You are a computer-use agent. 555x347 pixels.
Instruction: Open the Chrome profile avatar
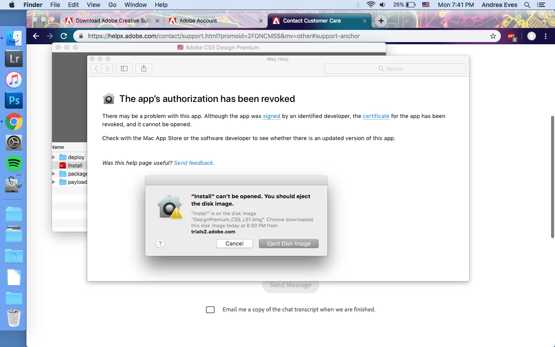(x=532, y=36)
